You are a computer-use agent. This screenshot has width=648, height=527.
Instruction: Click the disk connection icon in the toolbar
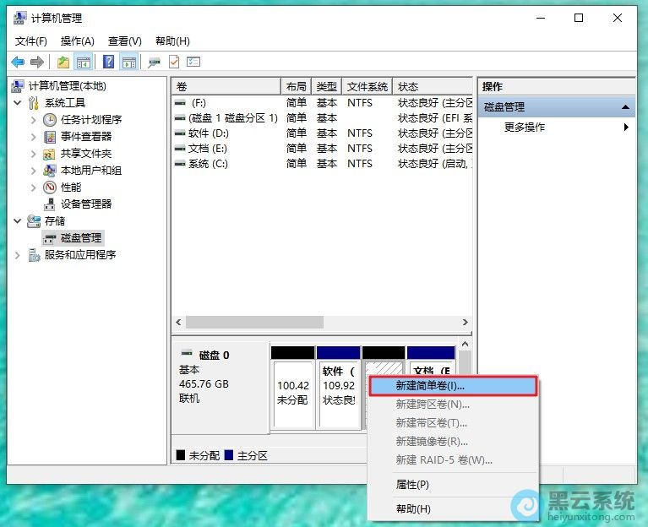pos(154,62)
